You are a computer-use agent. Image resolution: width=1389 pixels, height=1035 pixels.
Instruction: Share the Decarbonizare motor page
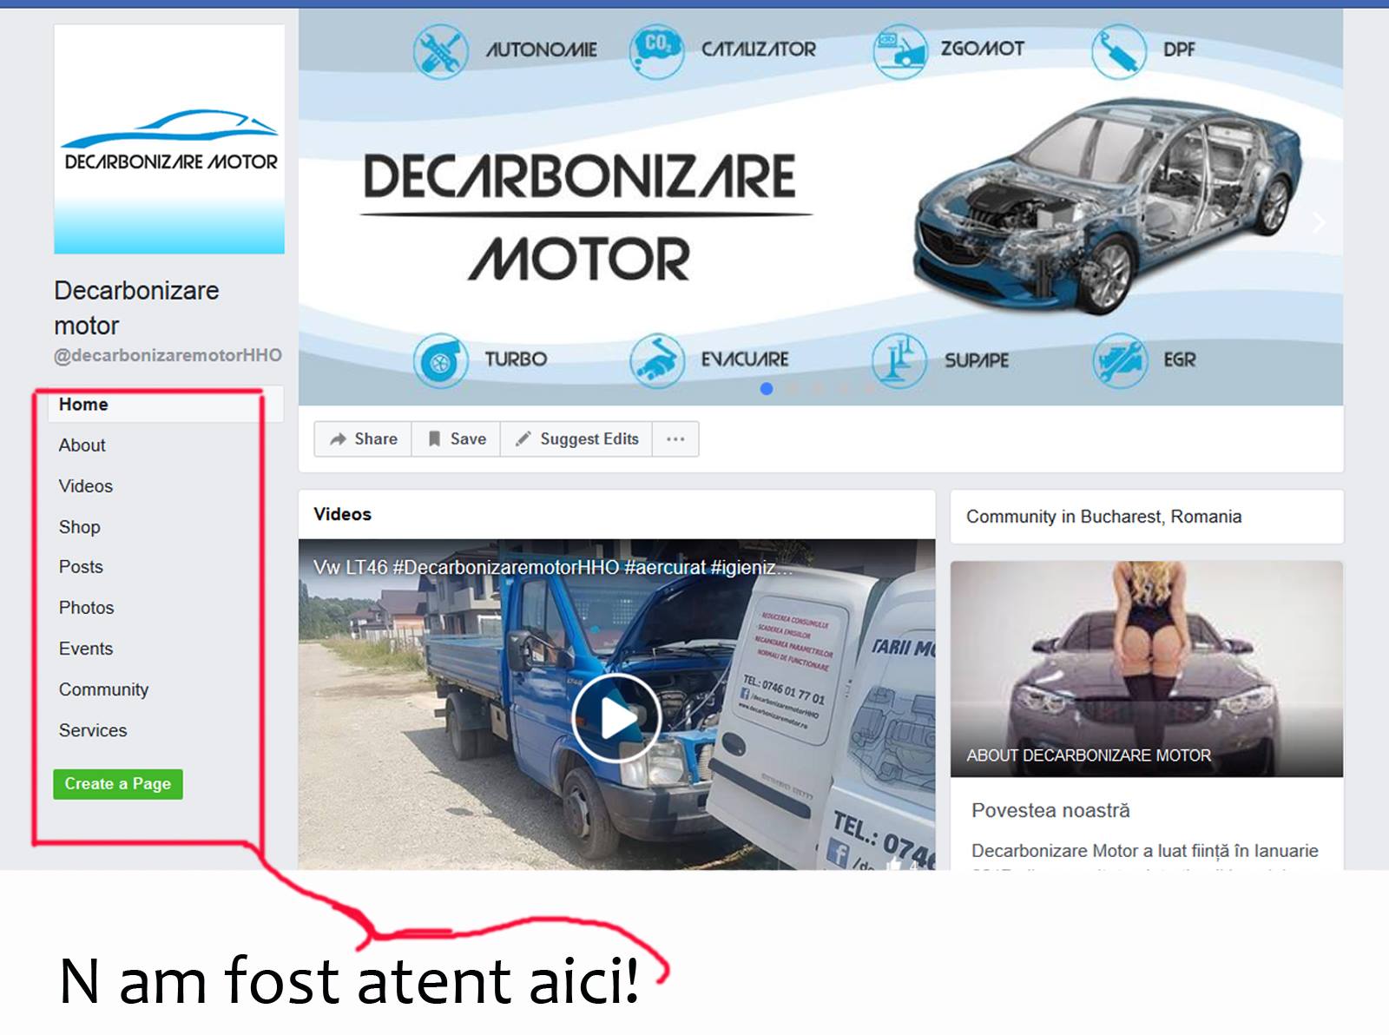pos(363,439)
